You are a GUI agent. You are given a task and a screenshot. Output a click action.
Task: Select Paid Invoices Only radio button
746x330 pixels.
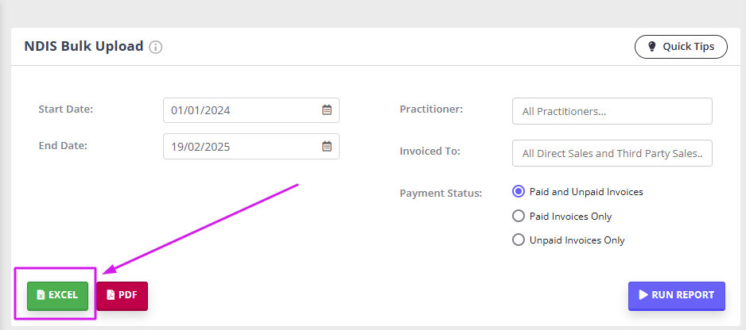click(x=518, y=216)
